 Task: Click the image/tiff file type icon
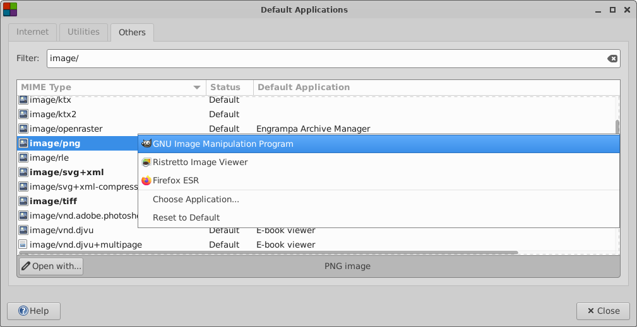23,201
